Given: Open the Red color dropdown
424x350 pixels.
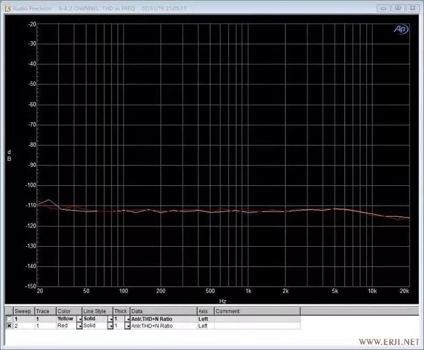Looking at the screenshot, I should (x=79, y=326).
